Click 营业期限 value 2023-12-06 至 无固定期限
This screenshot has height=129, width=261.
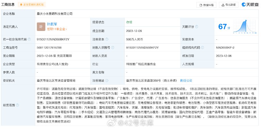(54, 56)
